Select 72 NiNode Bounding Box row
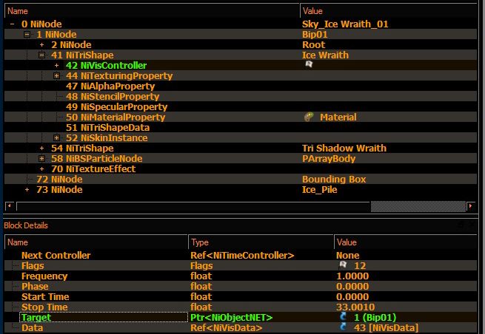Image resolution: width=485 pixels, height=334 pixels. click(241, 179)
